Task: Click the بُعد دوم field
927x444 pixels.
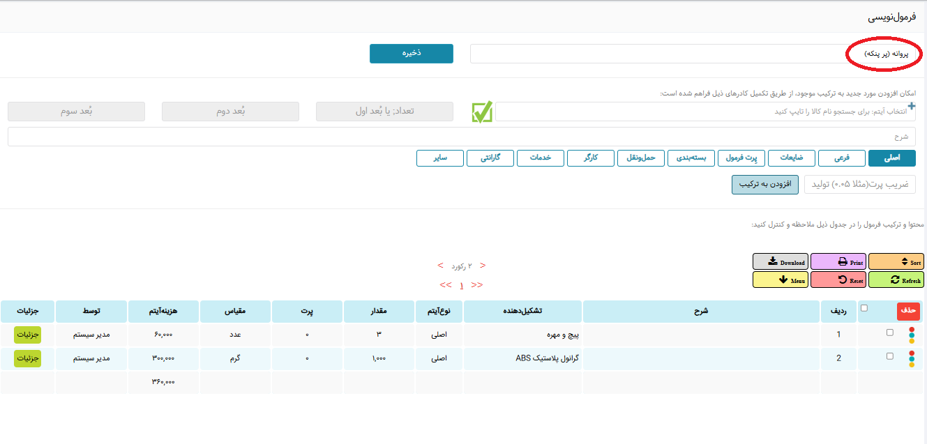Action: click(230, 112)
